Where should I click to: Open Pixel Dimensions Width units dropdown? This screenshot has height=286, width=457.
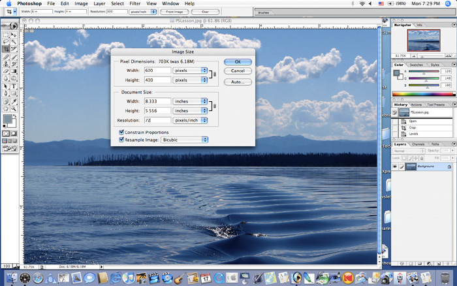(190, 71)
